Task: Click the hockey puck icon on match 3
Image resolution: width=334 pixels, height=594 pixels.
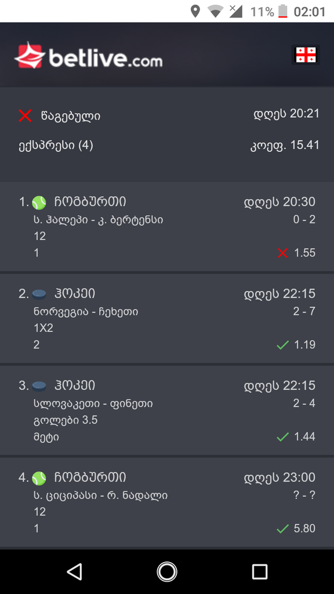Action: click(x=38, y=385)
